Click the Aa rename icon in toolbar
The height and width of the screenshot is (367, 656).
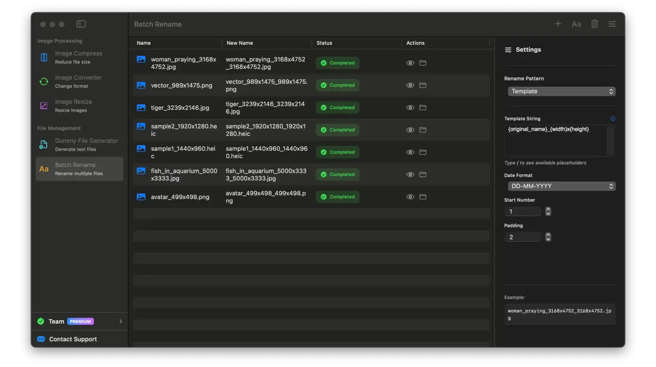click(576, 24)
